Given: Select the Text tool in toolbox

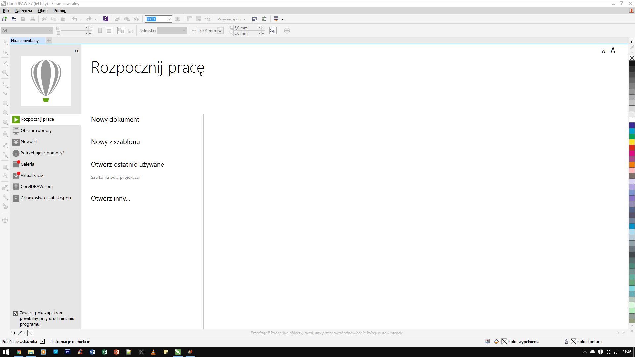Looking at the screenshot, I should tap(5, 134).
